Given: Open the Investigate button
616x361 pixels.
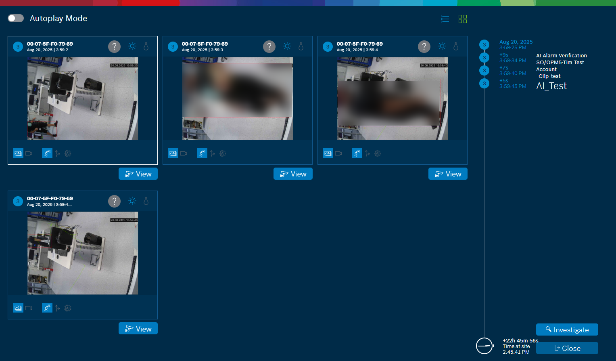Looking at the screenshot, I should pos(567,330).
